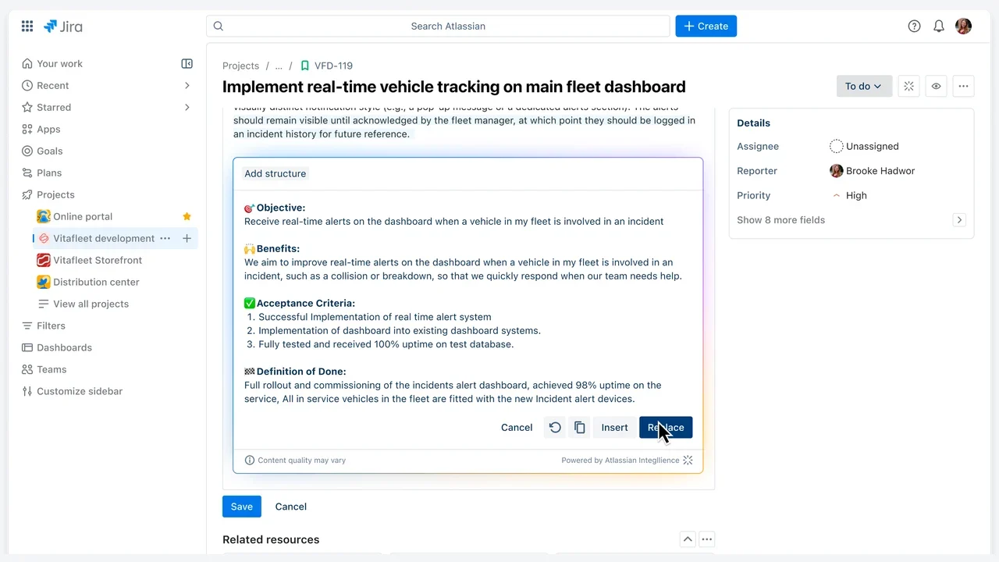Open the To do status dropdown
Screen dimensions: 999x562
coord(864,87)
